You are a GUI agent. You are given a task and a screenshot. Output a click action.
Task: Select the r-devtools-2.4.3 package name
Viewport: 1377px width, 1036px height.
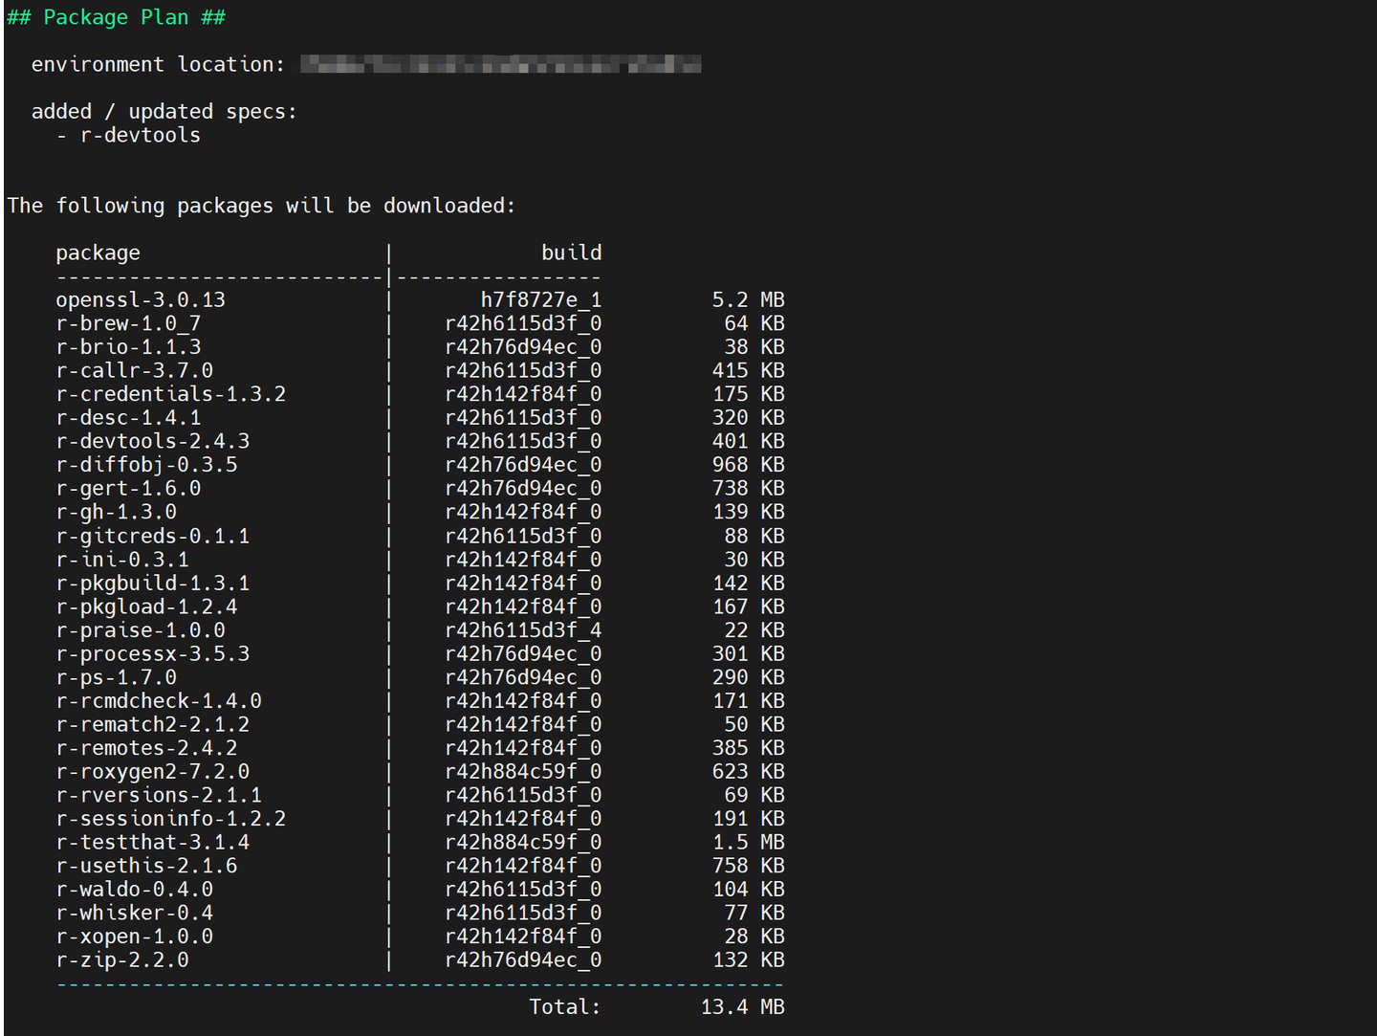coord(153,441)
